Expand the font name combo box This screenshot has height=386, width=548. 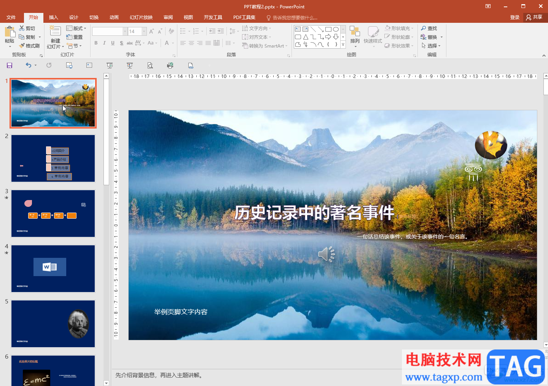click(125, 31)
